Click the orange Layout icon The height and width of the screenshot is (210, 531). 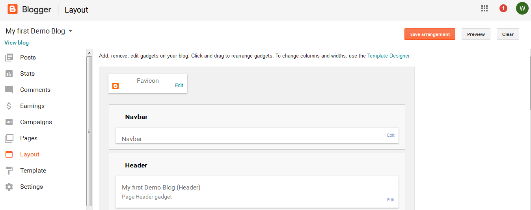9,154
